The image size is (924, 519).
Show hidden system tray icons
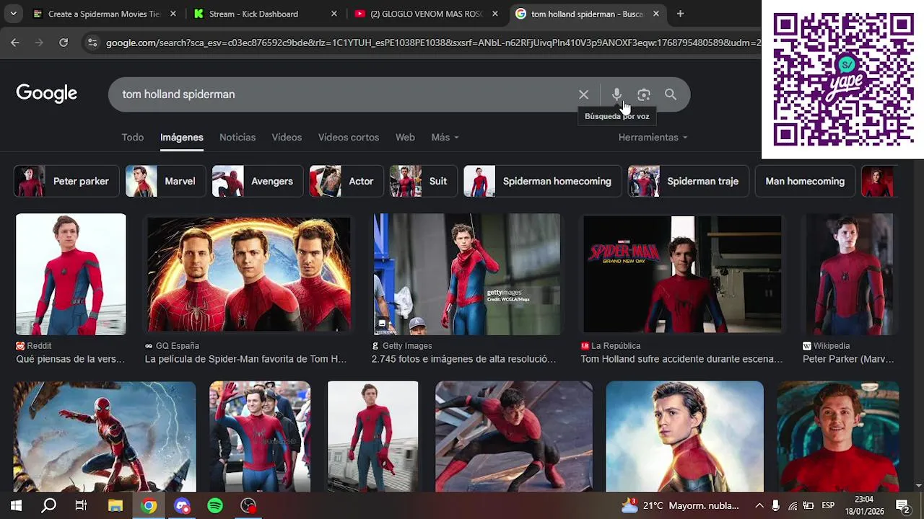click(759, 506)
